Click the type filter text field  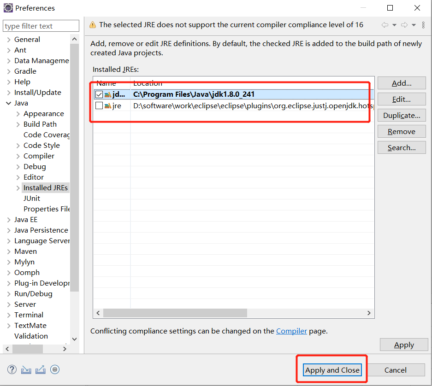[41, 26]
